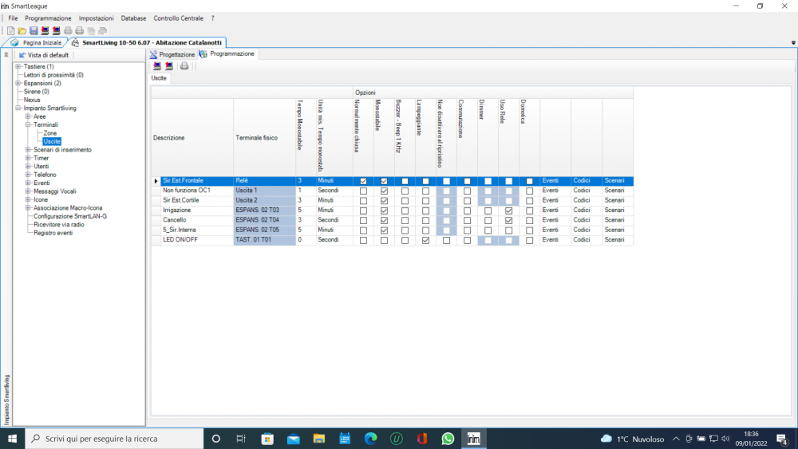Expand the Tastiere tree node

18,67
